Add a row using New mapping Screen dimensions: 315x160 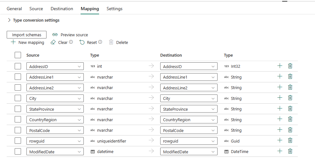(27, 42)
